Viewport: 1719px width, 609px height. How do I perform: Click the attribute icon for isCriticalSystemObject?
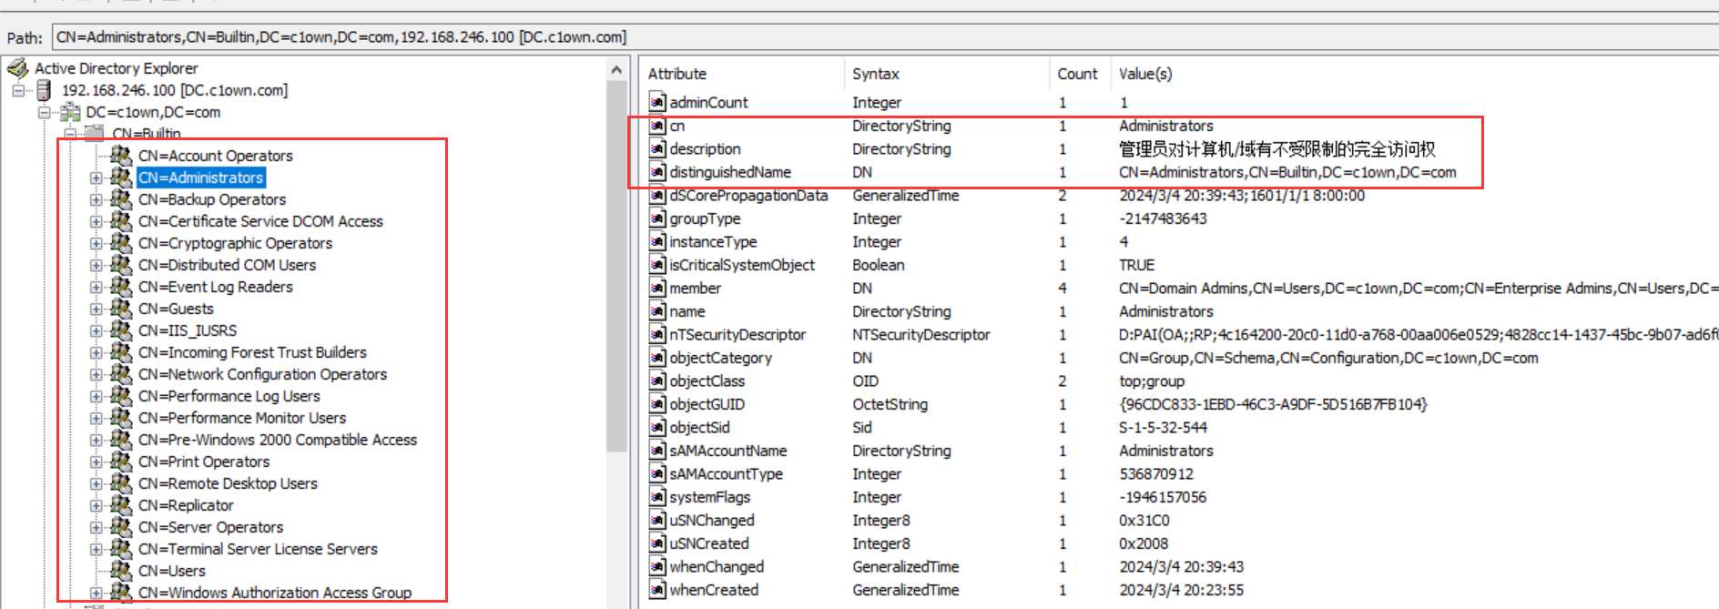click(x=657, y=265)
